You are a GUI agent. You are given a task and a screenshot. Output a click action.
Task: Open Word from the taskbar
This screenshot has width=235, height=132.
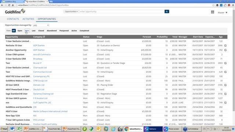12,129
